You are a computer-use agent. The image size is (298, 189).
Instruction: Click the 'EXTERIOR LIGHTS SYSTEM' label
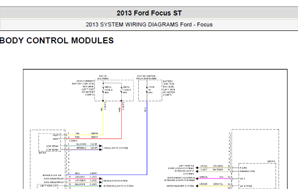click(x=118, y=186)
